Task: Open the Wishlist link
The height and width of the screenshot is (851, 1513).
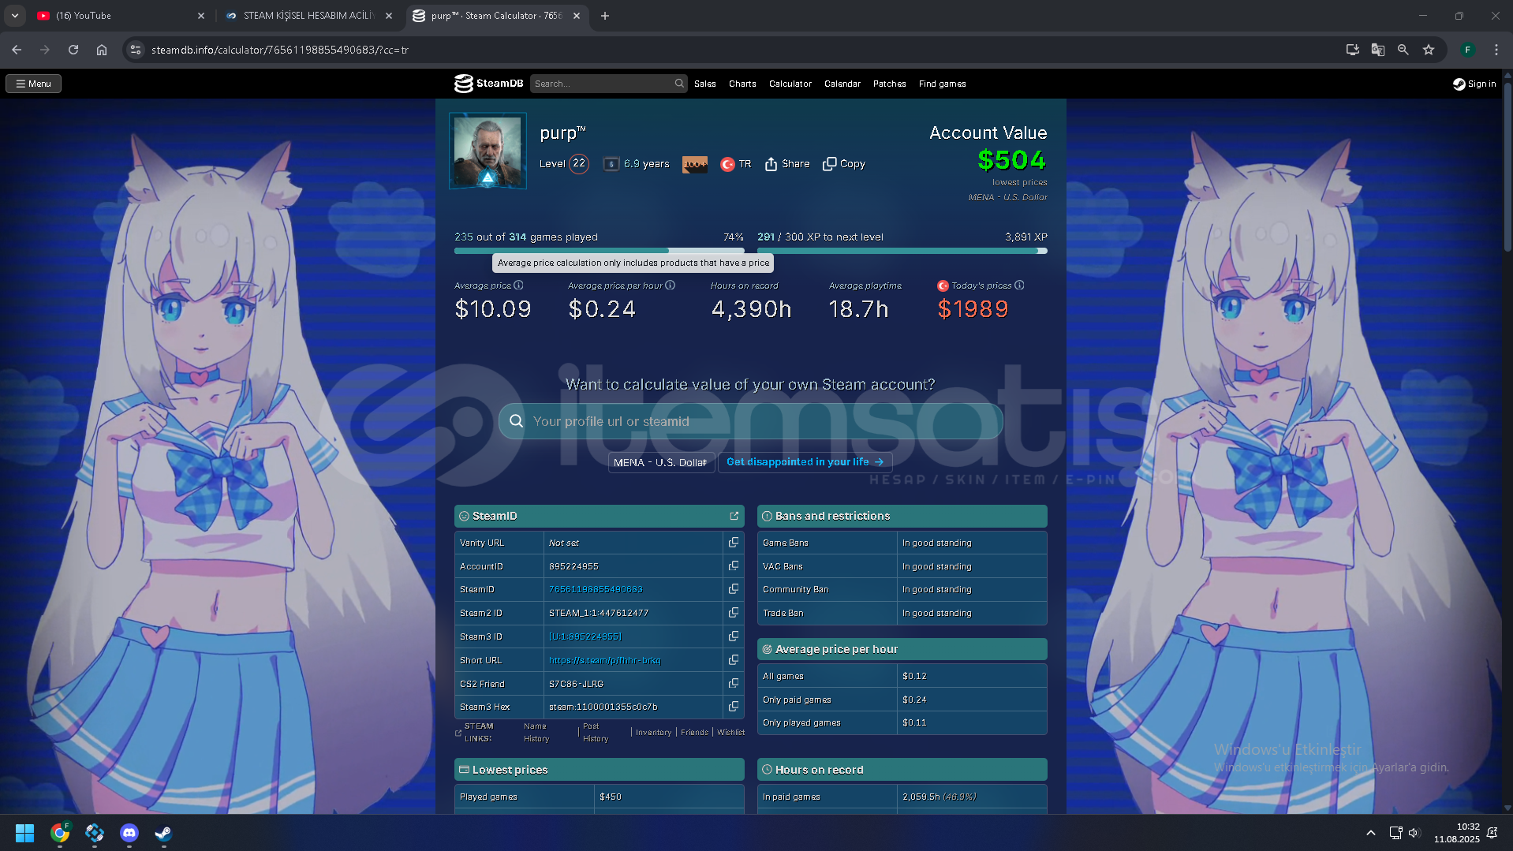Action: 730,733
